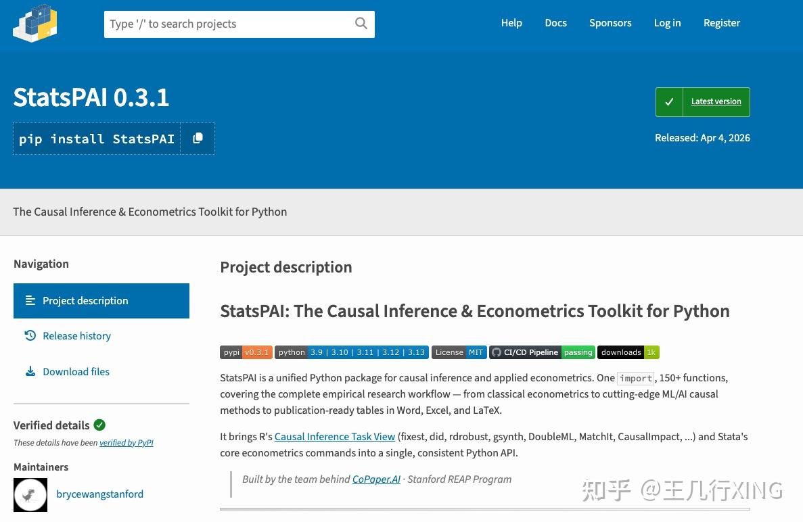
Task: Open the Sponsors menu item
Action: click(x=610, y=23)
